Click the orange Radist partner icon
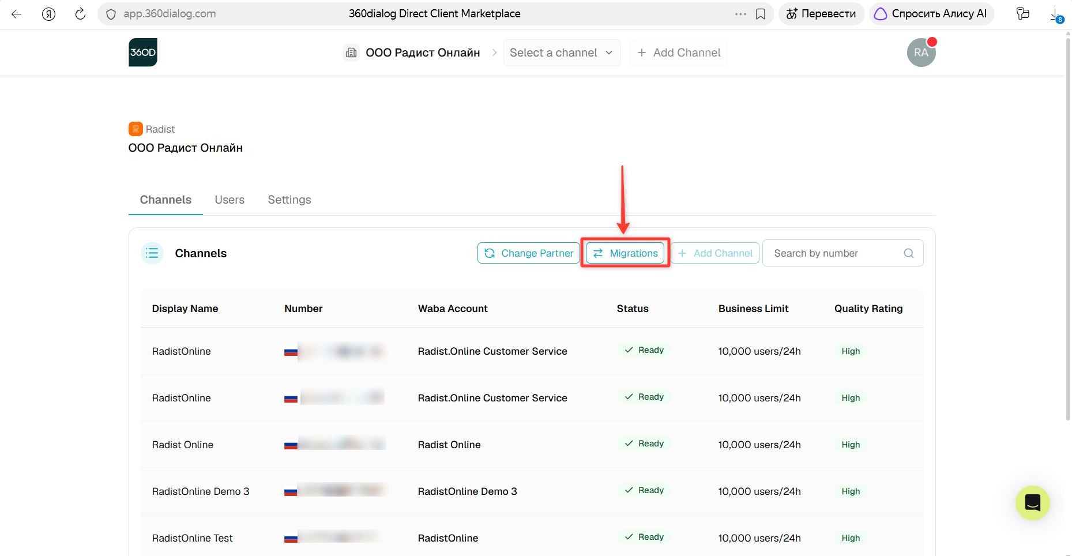 click(136, 129)
